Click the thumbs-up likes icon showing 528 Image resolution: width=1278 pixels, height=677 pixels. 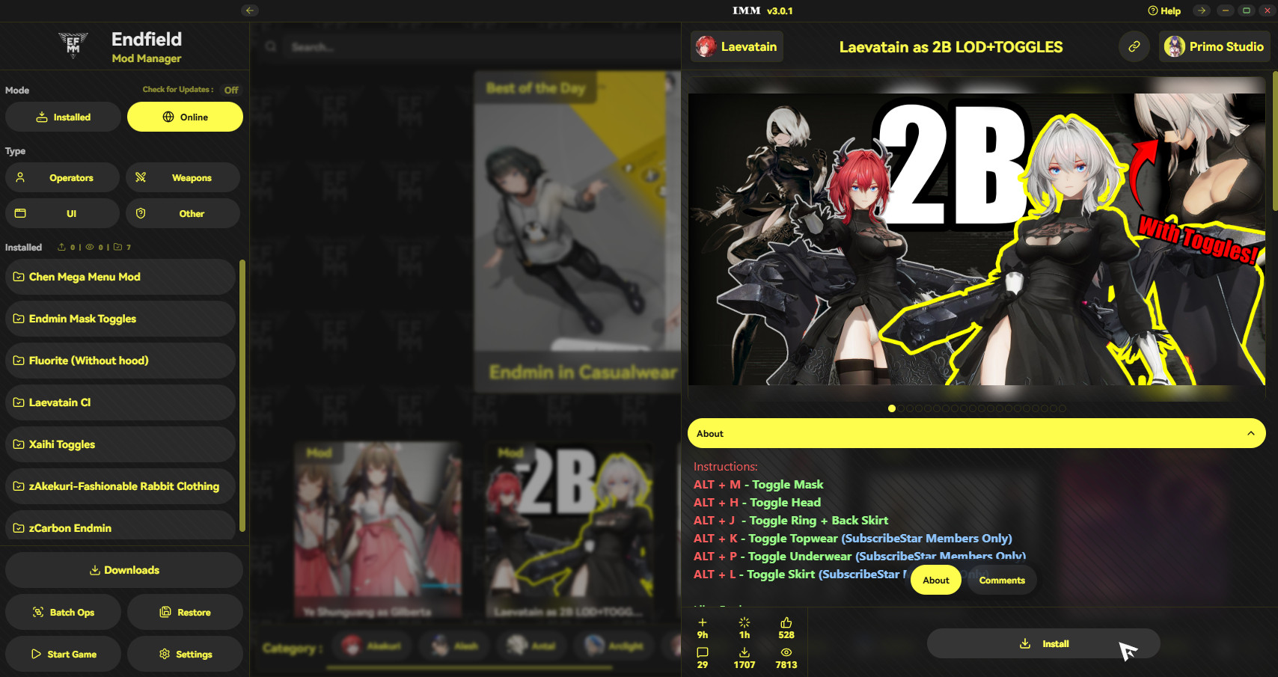coord(786,622)
